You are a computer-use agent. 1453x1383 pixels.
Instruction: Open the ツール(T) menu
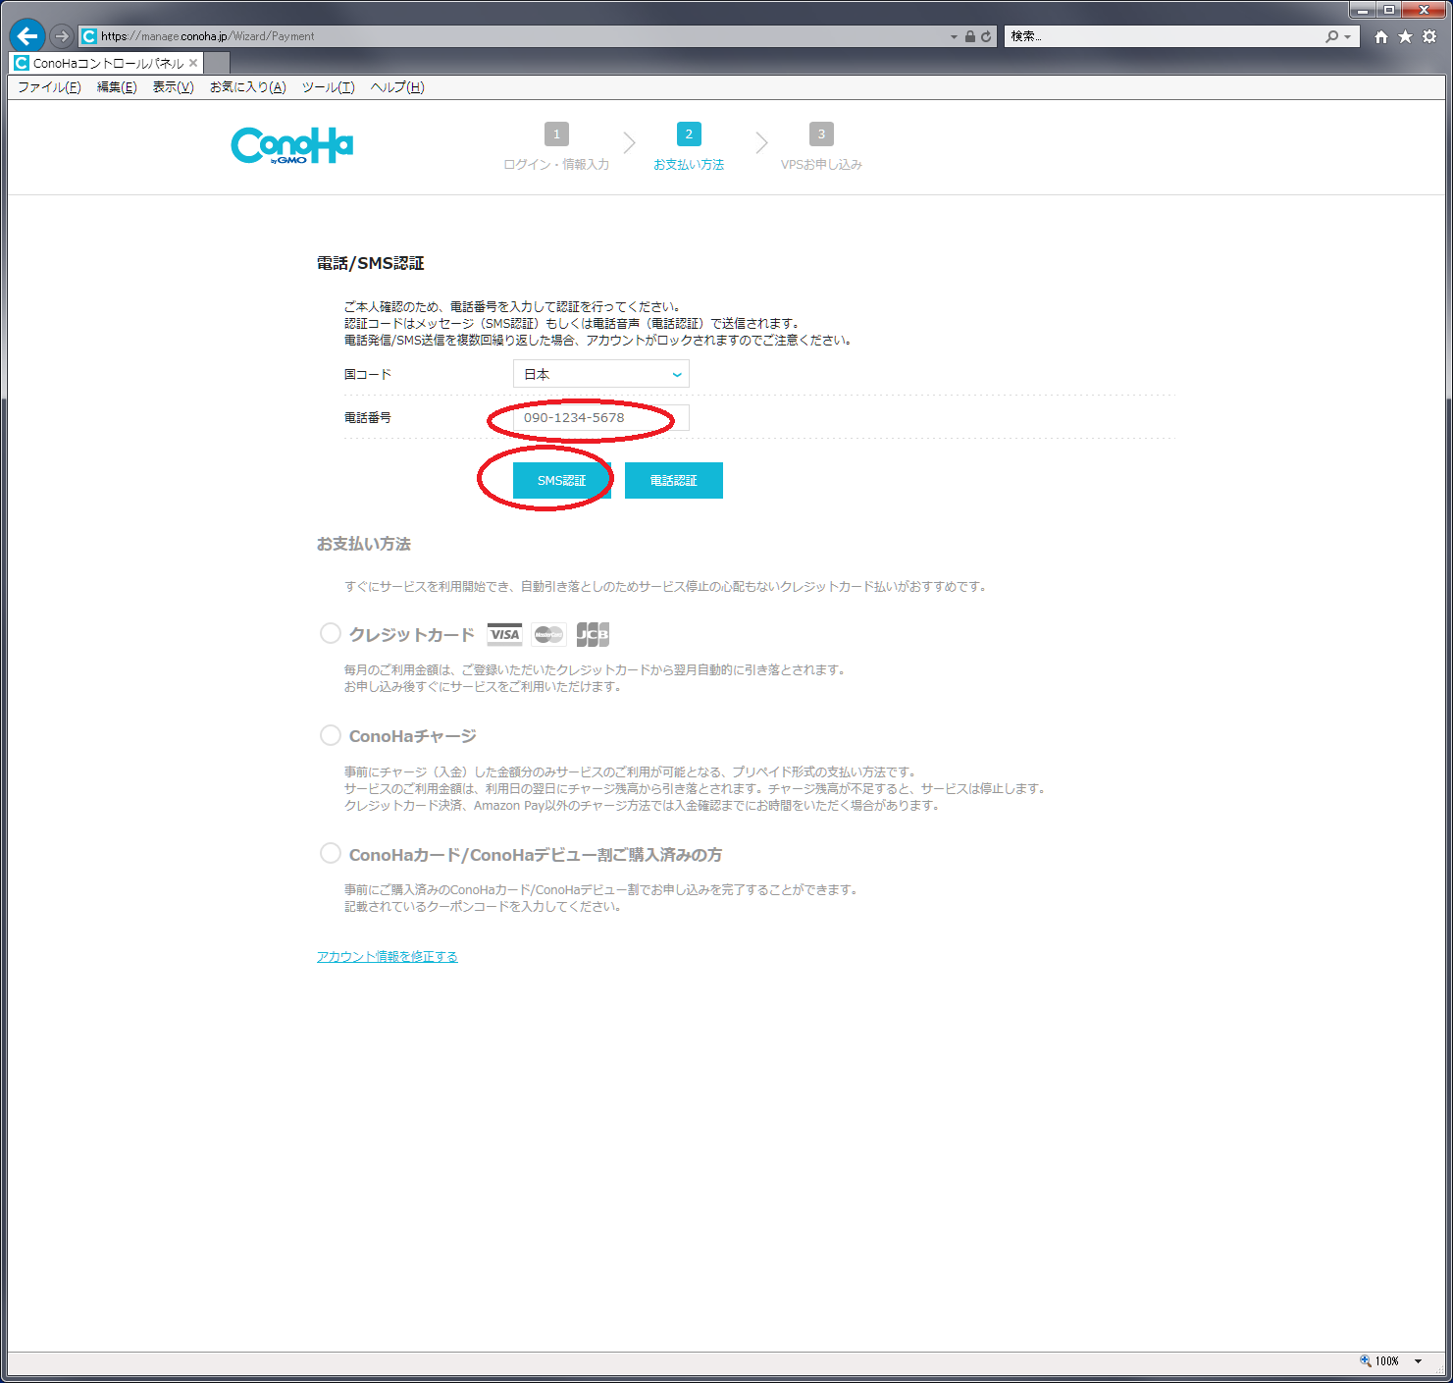pyautogui.click(x=328, y=87)
